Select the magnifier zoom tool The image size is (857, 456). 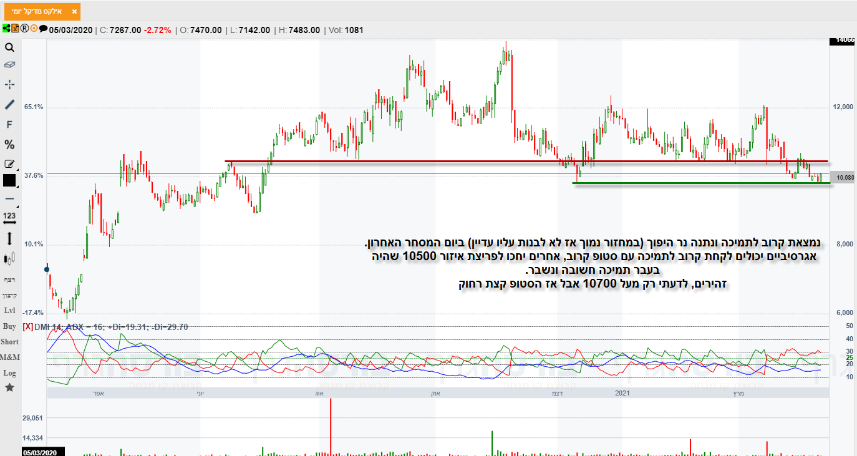click(x=9, y=47)
